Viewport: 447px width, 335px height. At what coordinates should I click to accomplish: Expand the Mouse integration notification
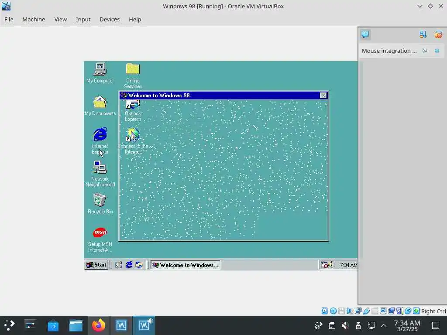pos(389,51)
